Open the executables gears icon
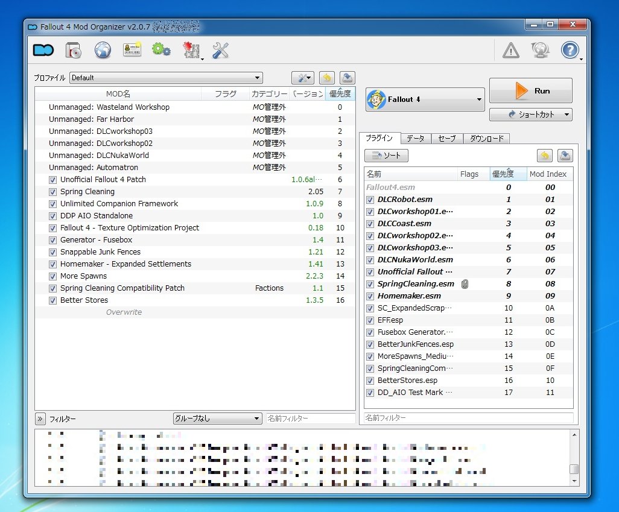Viewport: 619px width, 512px height. tap(161, 50)
